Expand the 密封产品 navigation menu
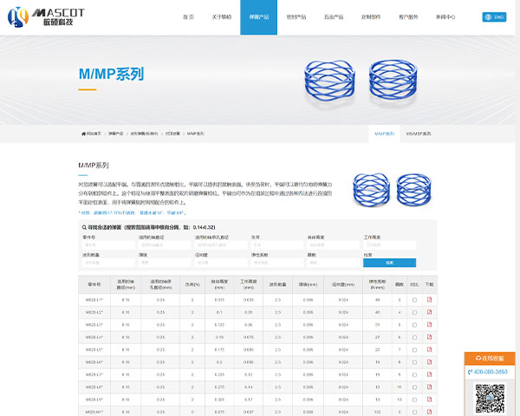520x416 pixels. 297,16
